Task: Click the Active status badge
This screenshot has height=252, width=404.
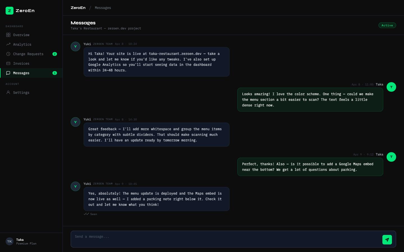Action: click(x=387, y=25)
